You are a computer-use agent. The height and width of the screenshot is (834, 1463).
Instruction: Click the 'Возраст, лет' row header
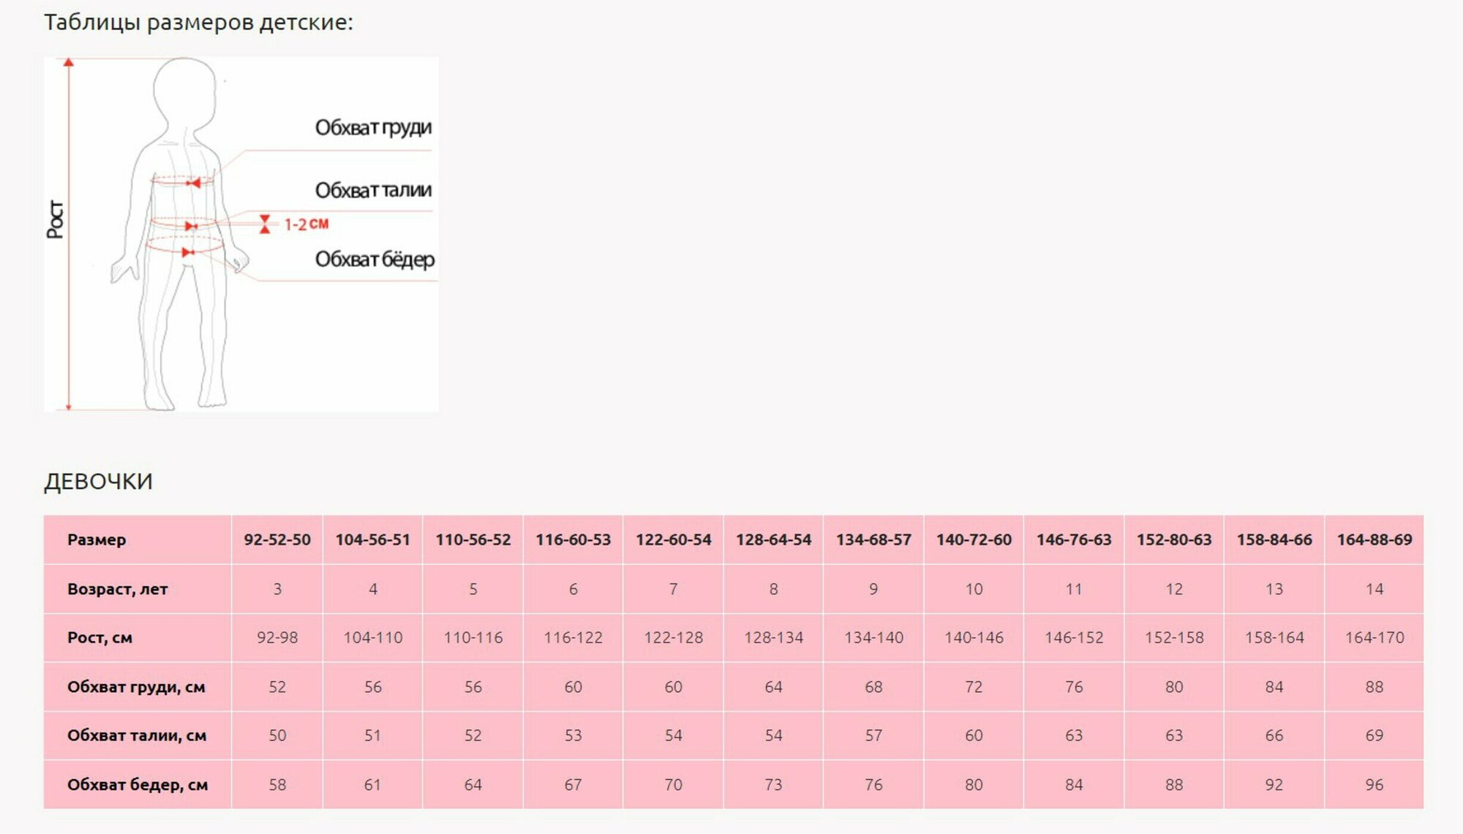[117, 589]
